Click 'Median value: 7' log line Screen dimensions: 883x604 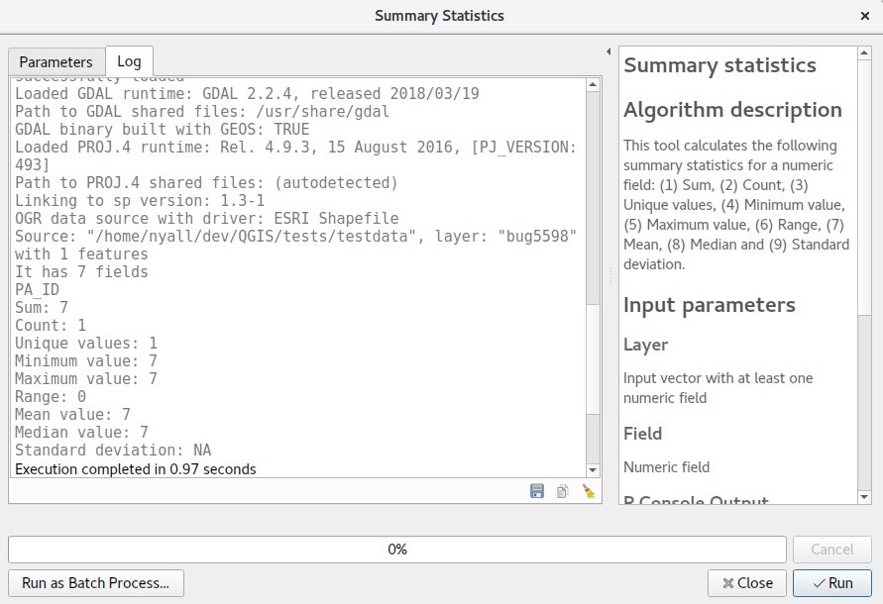point(81,433)
